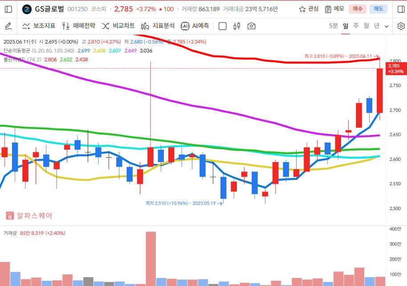Switch to 월 monthly timeframe
Screen dimensions: 407x286
pyautogui.click(x=366, y=26)
